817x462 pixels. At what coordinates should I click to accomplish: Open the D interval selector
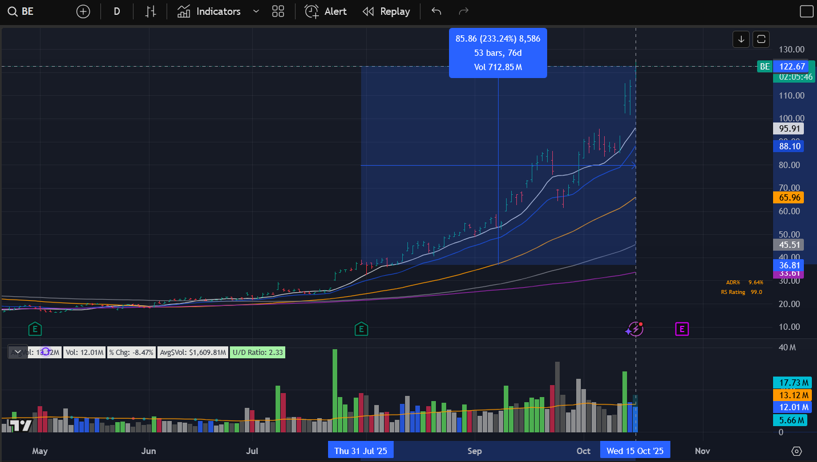(117, 11)
